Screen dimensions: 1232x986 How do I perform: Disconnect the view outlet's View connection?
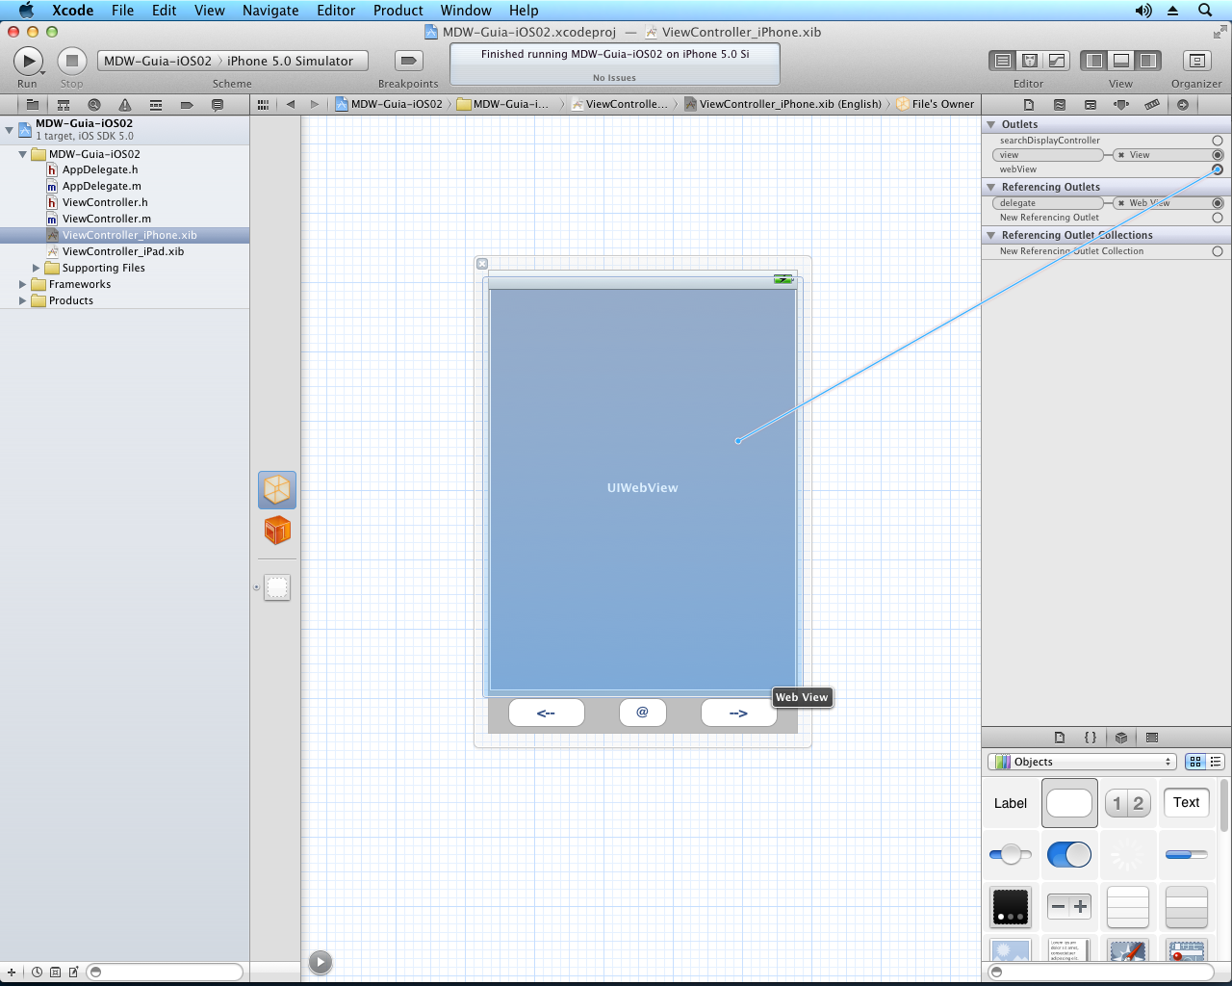point(1121,155)
